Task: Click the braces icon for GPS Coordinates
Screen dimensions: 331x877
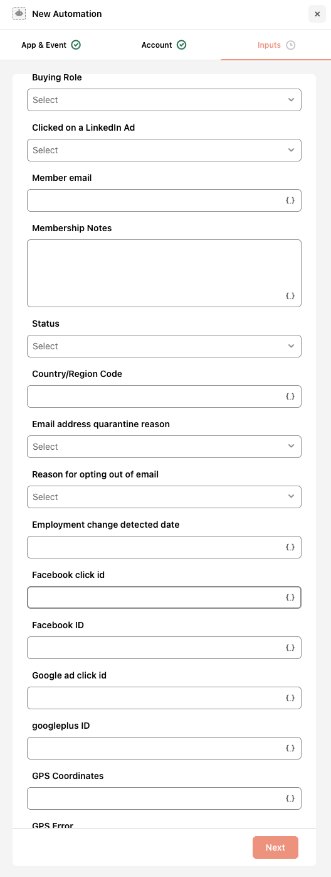Action: point(290,798)
